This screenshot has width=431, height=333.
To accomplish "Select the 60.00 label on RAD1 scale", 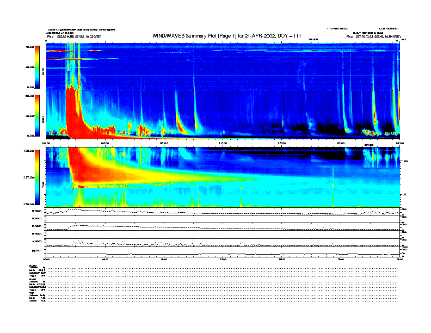I will 30,96.
